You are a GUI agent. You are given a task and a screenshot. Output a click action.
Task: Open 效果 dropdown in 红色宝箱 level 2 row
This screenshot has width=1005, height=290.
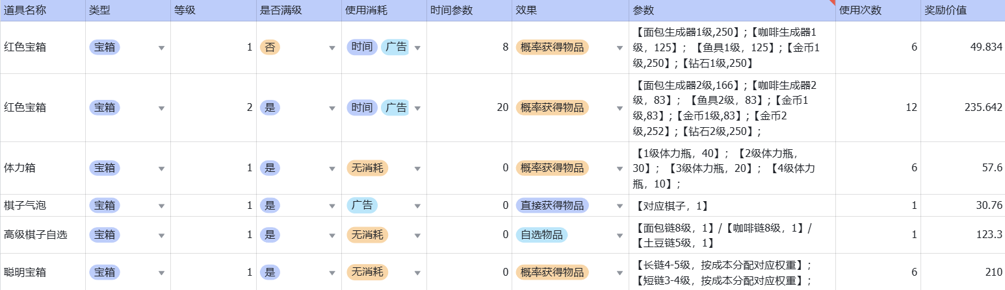[x=620, y=108]
